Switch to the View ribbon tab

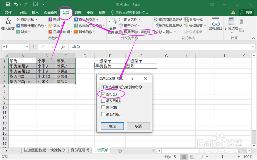102,12
